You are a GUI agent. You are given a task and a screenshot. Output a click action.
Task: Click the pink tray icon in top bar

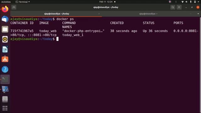pyautogui.click(x=170, y=2)
